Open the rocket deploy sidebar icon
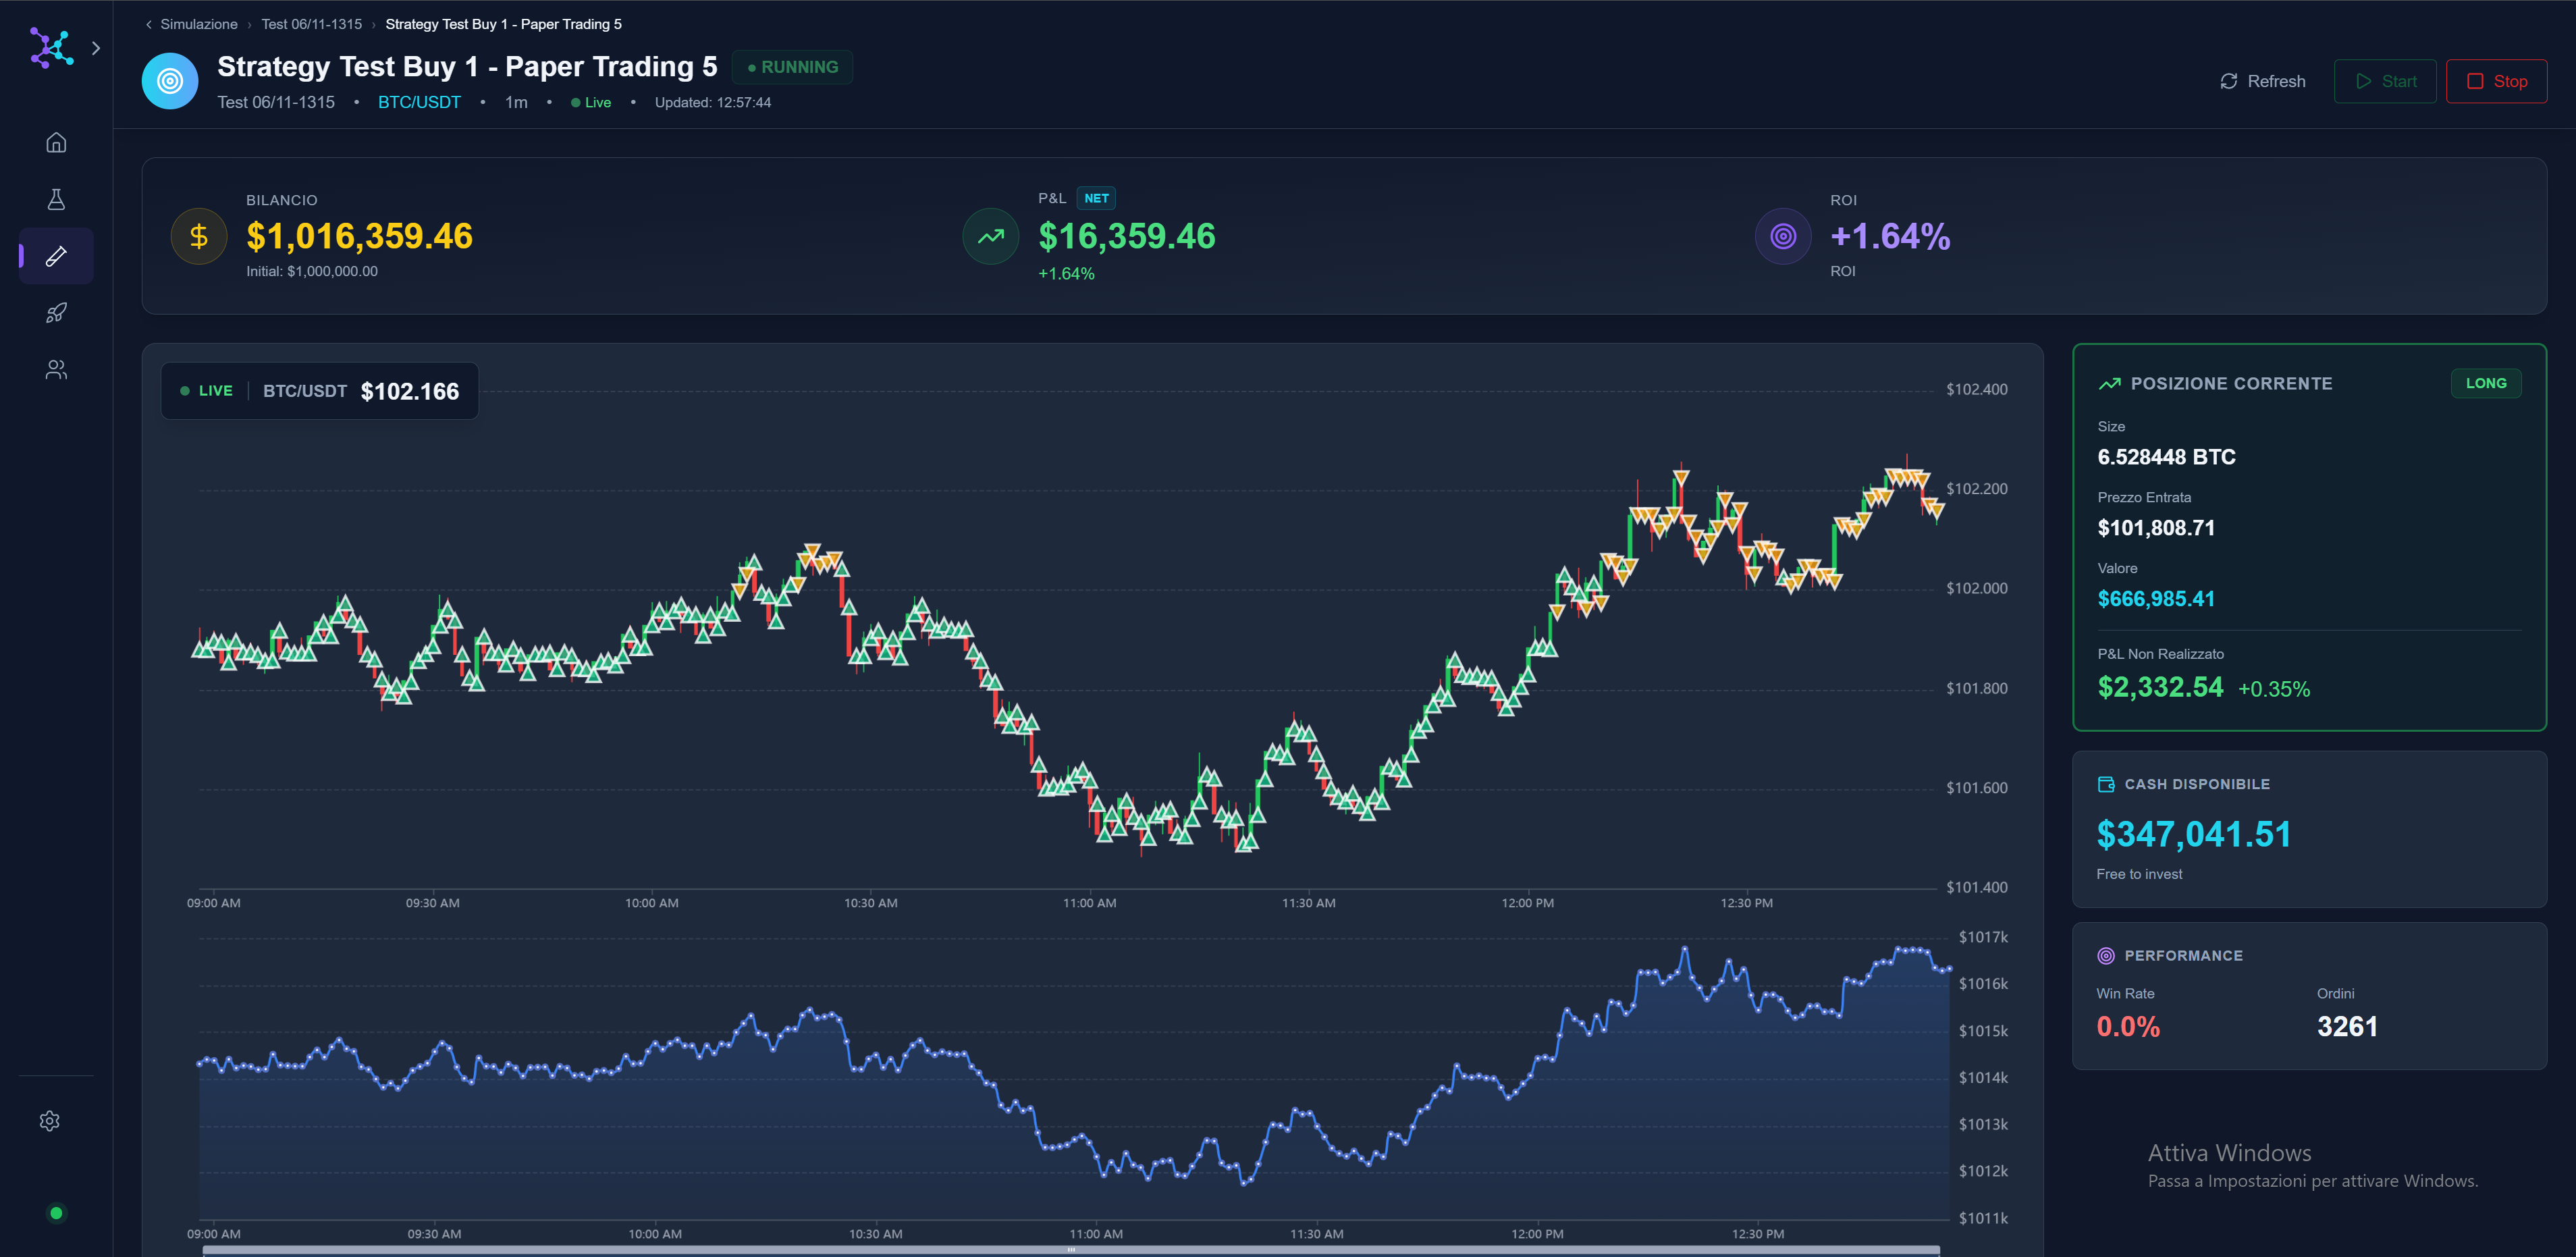The width and height of the screenshot is (2576, 1257). click(56, 313)
